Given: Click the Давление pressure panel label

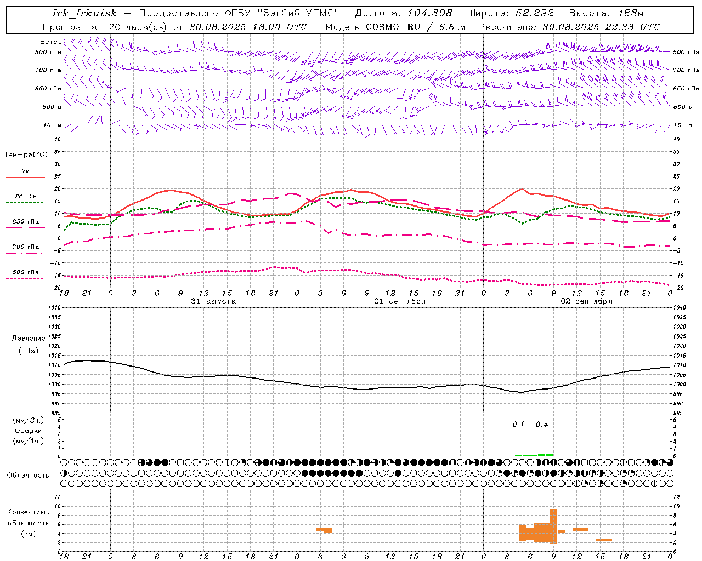Looking at the screenshot, I should 29,339.
